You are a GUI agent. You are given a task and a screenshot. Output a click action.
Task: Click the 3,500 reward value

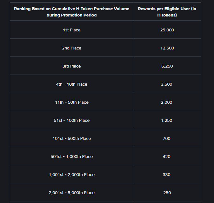[x=166, y=84]
